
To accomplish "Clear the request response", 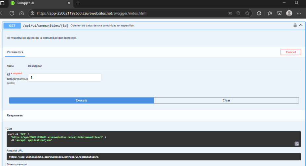I will [x=226, y=101].
